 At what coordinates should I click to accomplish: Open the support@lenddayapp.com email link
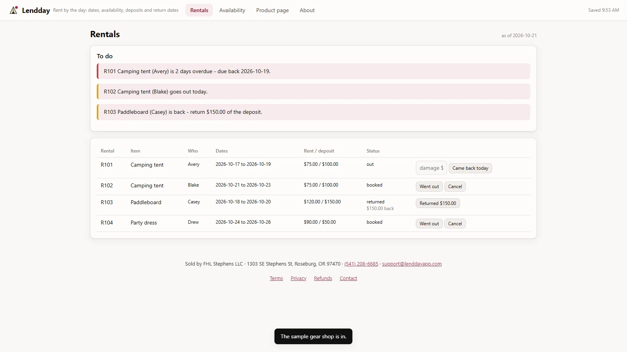412,264
